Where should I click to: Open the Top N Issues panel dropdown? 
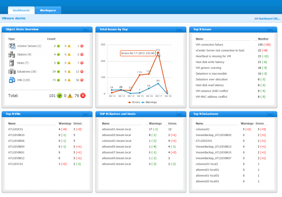click(270, 30)
